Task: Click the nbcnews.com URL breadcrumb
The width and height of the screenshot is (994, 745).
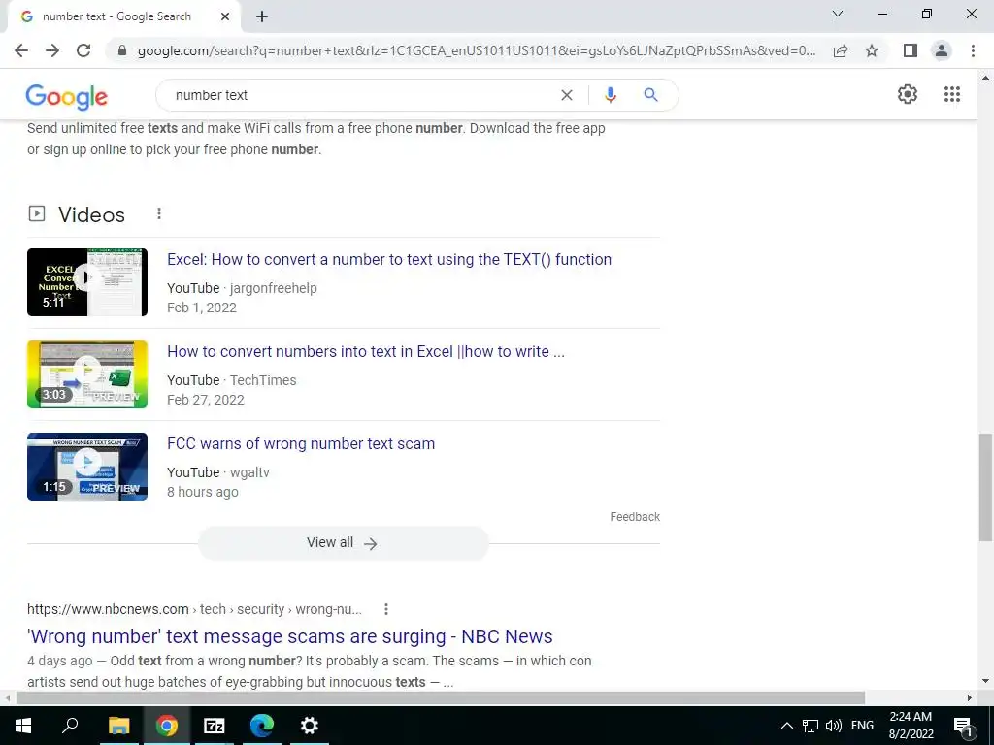Action: pos(194,609)
